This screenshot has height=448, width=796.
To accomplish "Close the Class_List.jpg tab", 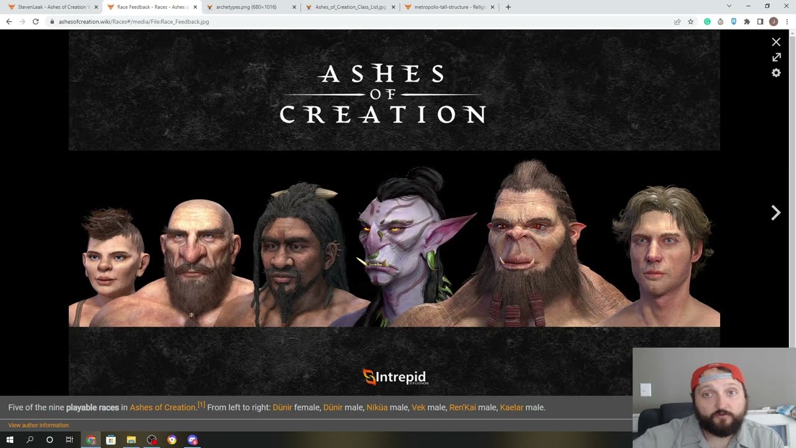I will (x=393, y=7).
